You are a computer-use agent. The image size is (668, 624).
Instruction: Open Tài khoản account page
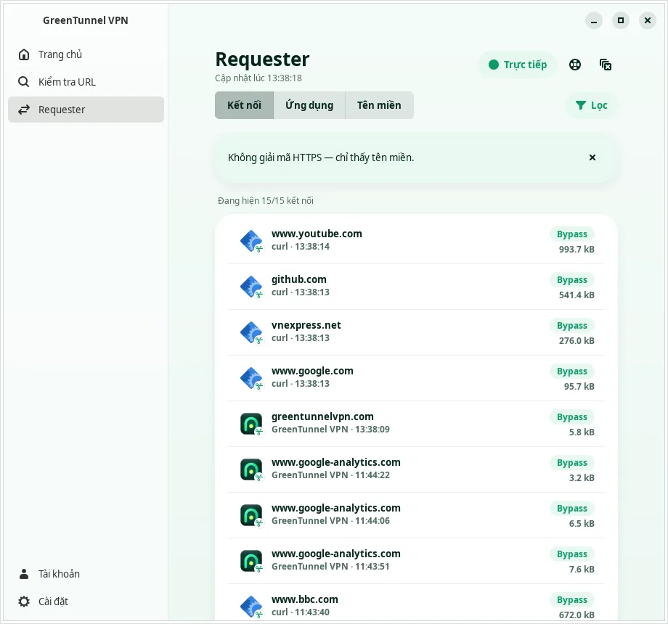point(86,574)
